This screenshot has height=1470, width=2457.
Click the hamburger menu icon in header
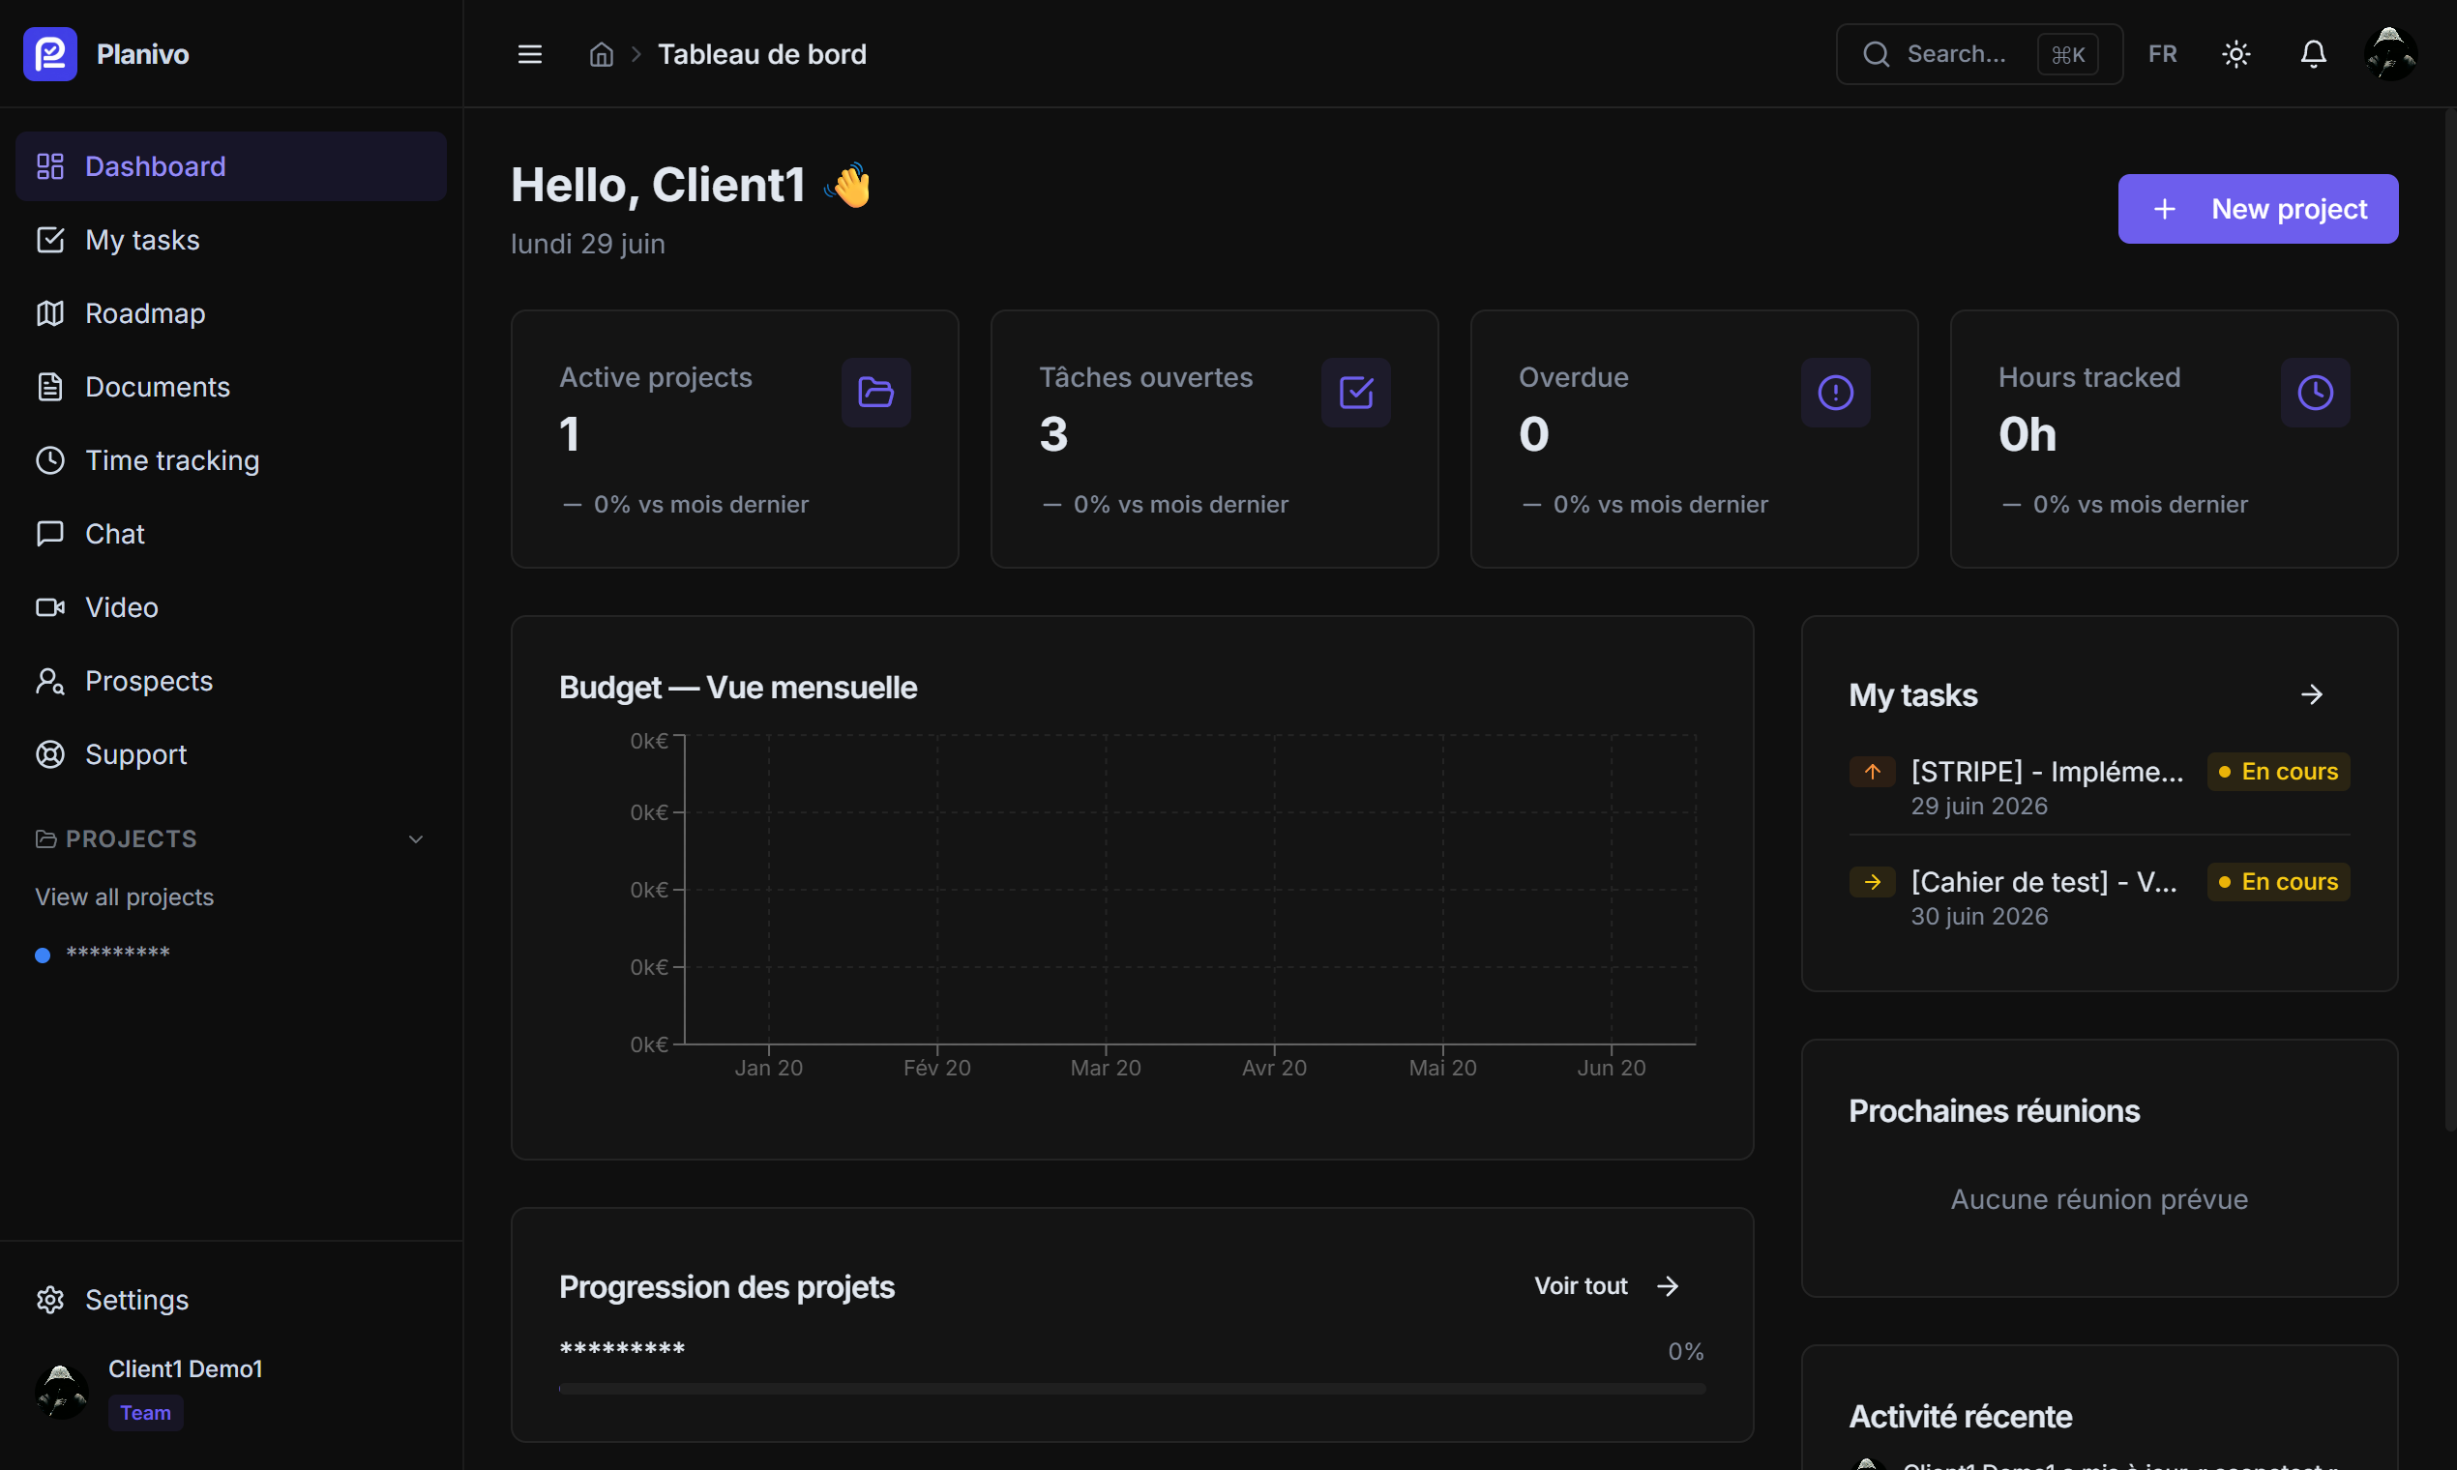click(530, 54)
